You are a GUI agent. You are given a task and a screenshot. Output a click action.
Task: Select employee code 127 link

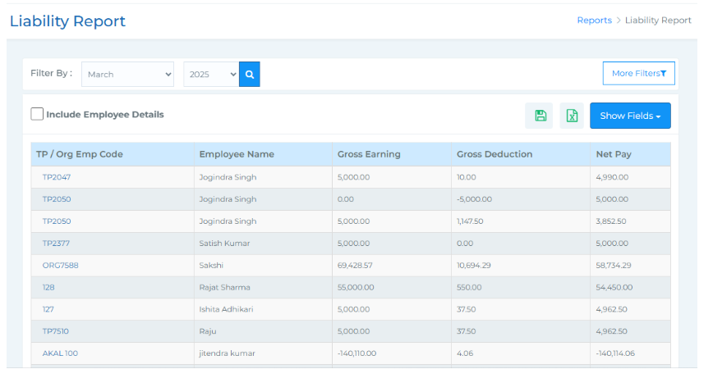tap(48, 309)
